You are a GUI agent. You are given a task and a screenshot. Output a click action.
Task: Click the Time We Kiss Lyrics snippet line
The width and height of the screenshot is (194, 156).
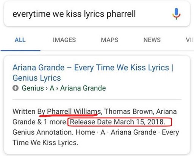click(45, 143)
